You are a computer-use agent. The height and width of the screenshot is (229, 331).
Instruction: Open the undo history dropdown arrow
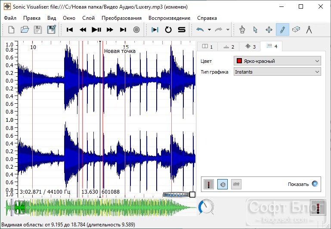coord(209,30)
